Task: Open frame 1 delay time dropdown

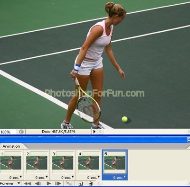Action: click(16, 178)
